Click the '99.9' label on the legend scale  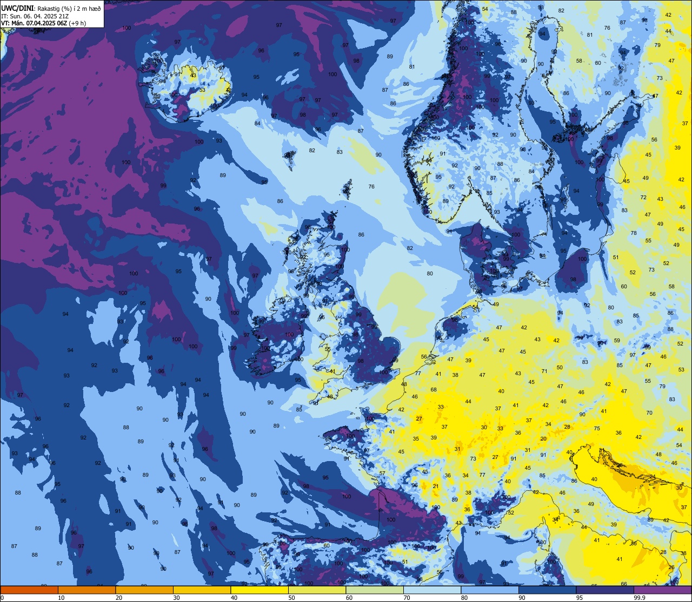[640, 598]
